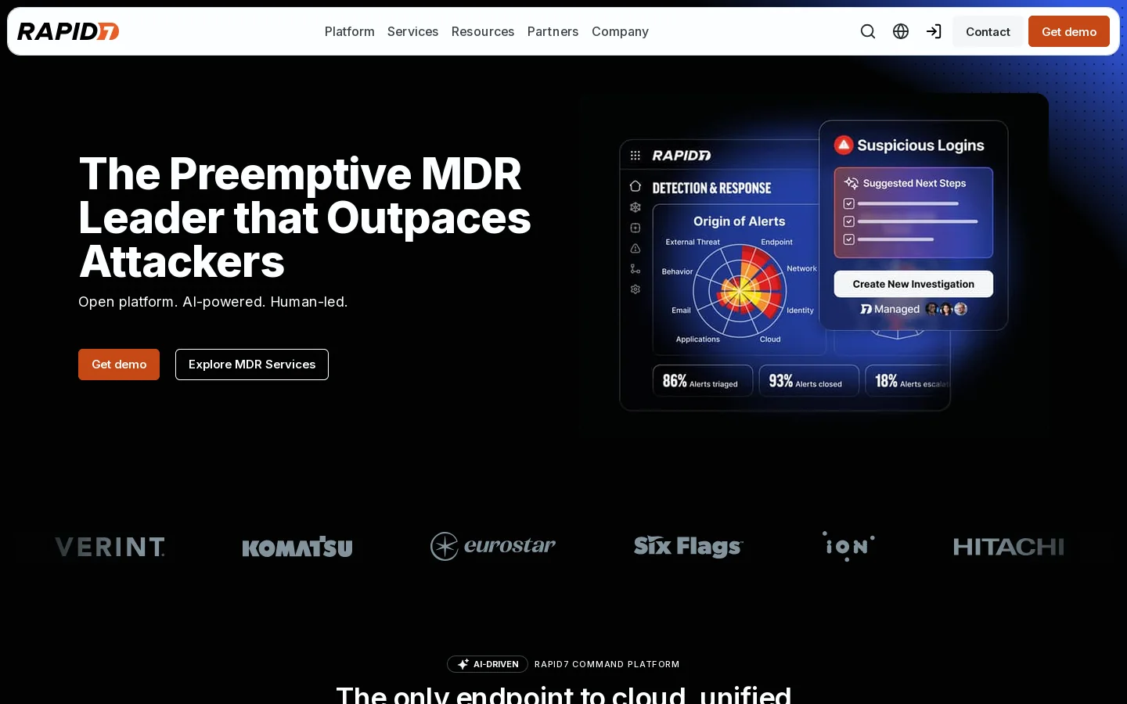Click Create New Investigation in the graphic
Image resolution: width=1127 pixels, height=704 pixels.
913,284
